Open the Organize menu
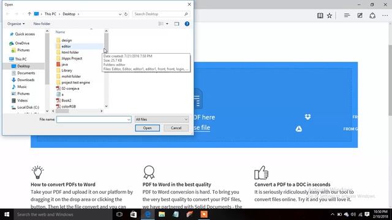Image resolution: width=392 pixels, height=220 pixels. pyautogui.click(x=16, y=24)
